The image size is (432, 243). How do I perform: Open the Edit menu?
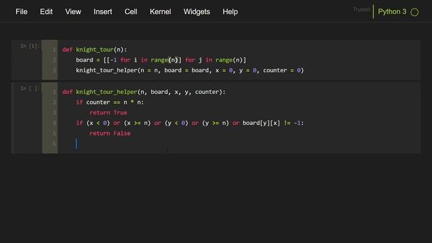click(47, 12)
